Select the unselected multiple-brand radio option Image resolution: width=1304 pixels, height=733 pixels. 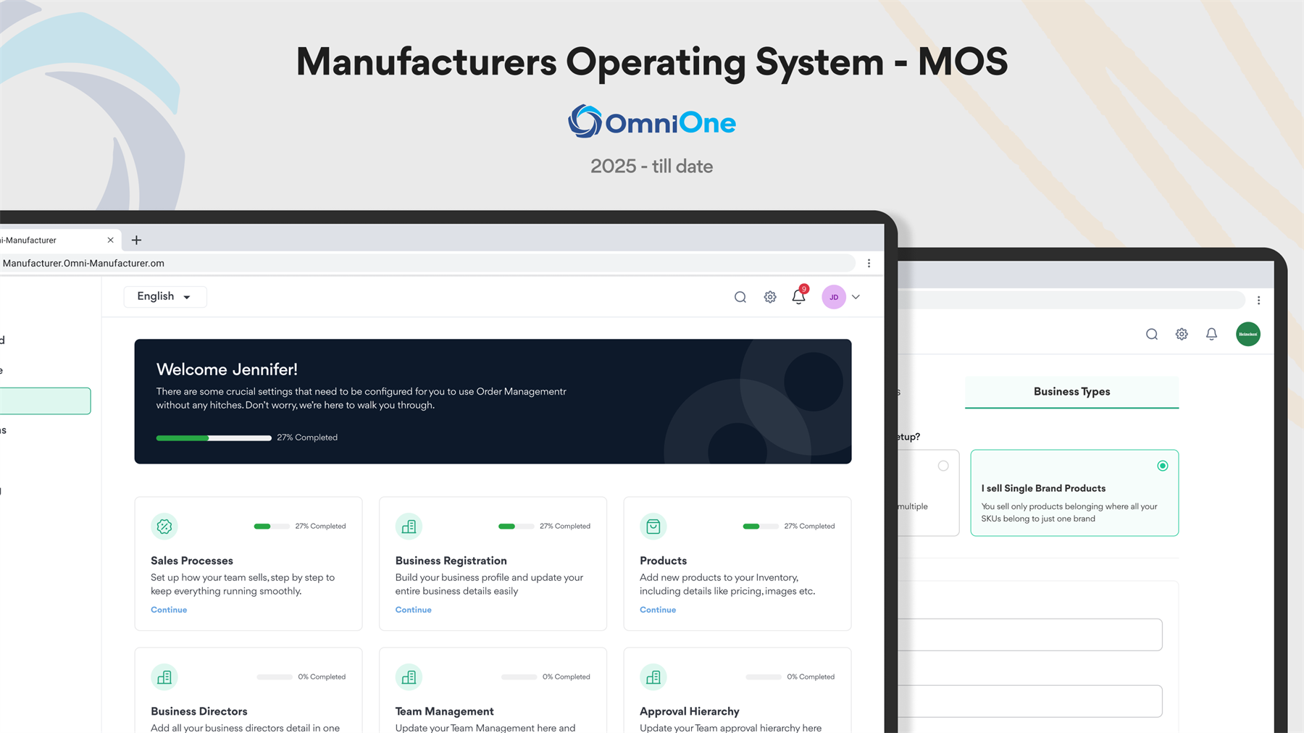[943, 466]
